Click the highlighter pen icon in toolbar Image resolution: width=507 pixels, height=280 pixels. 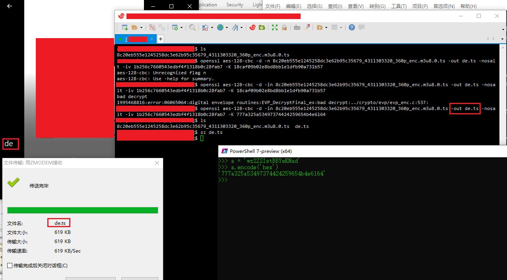[x=307, y=27]
